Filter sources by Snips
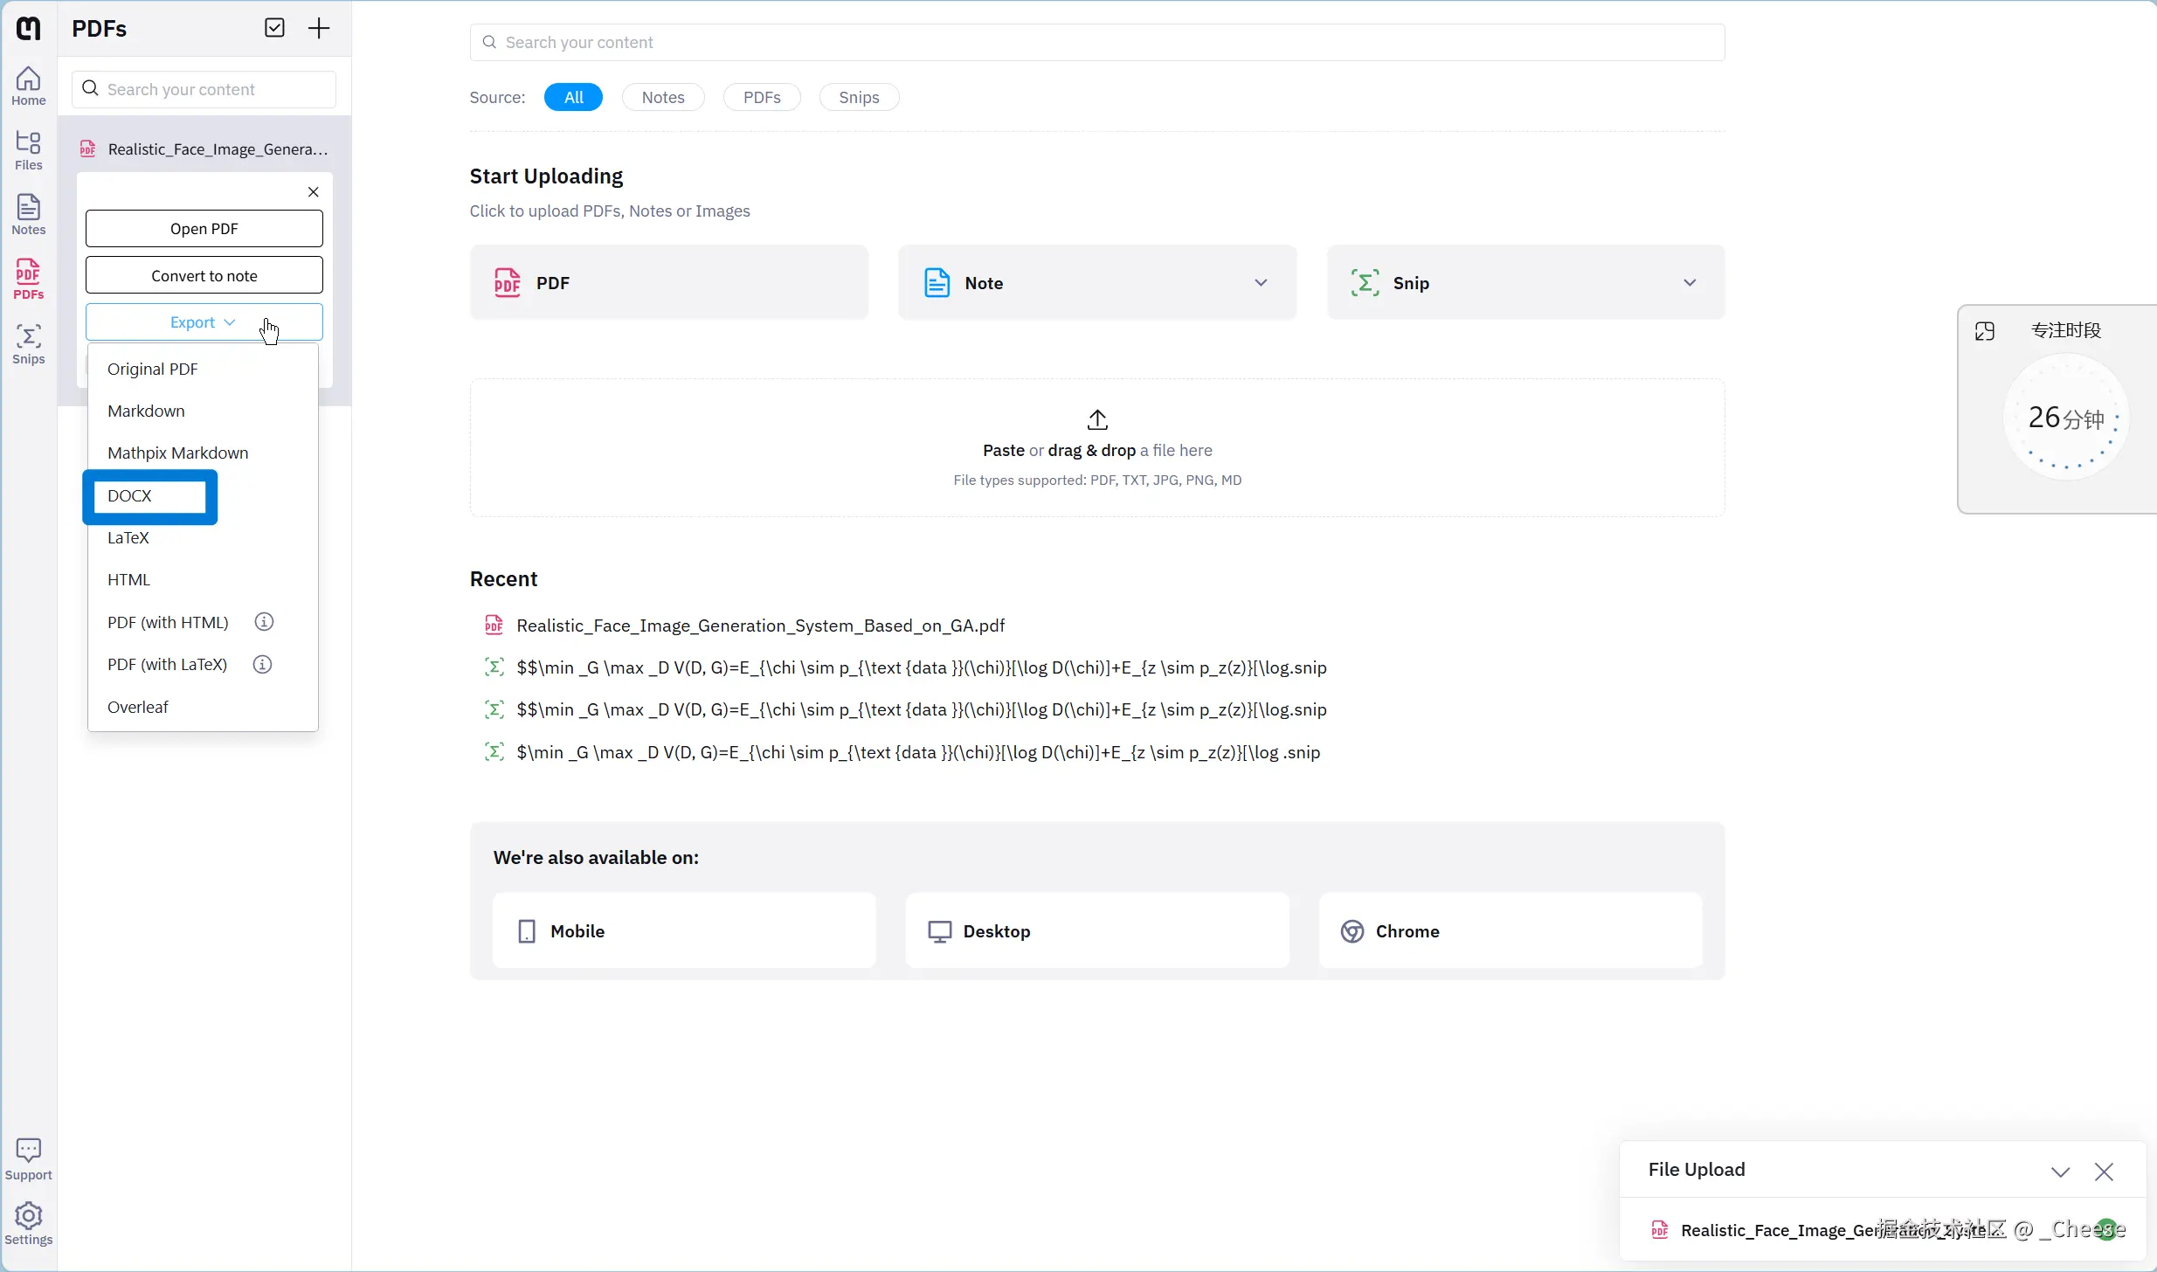Viewport: 2157px width, 1272px height. (858, 97)
